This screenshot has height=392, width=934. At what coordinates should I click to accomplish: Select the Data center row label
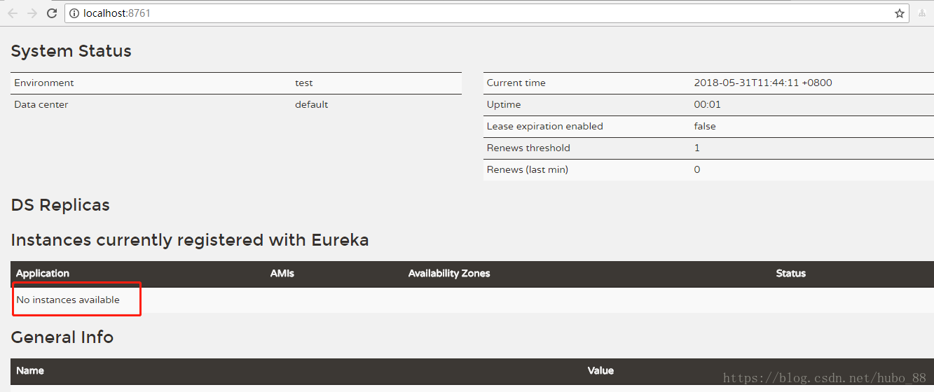41,104
